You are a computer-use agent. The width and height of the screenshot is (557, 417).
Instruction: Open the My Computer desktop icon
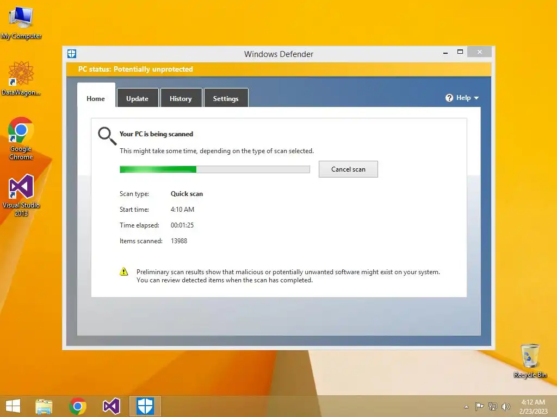(x=21, y=22)
